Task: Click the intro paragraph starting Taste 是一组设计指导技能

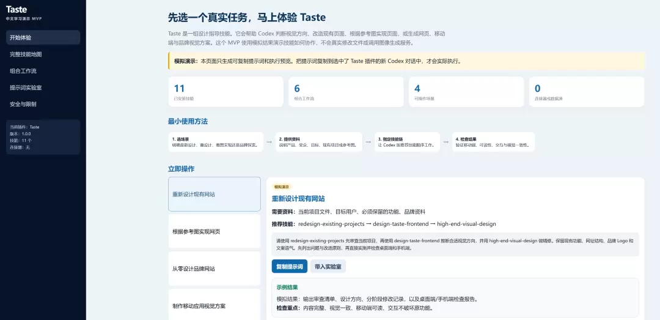Action: click(x=307, y=38)
